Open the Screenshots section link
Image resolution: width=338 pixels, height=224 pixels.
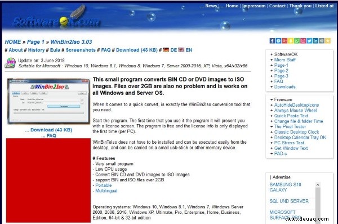pyautogui.click(x=81, y=50)
